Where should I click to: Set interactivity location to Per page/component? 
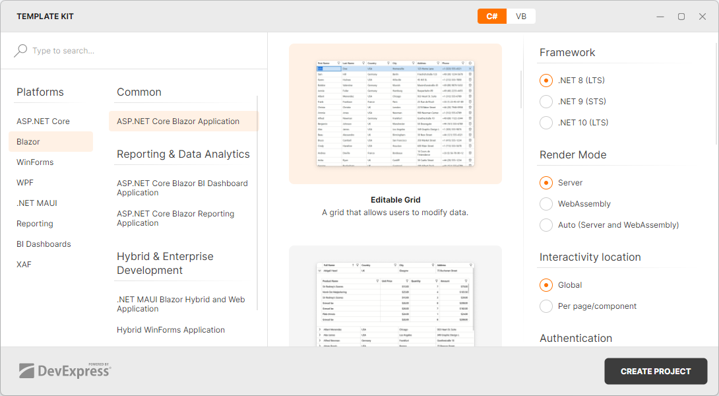(x=546, y=306)
